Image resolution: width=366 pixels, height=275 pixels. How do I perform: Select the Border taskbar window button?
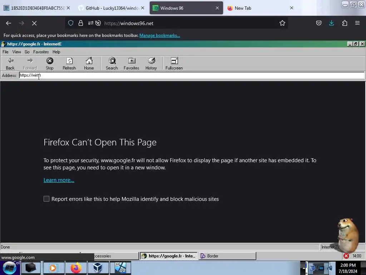(227, 256)
